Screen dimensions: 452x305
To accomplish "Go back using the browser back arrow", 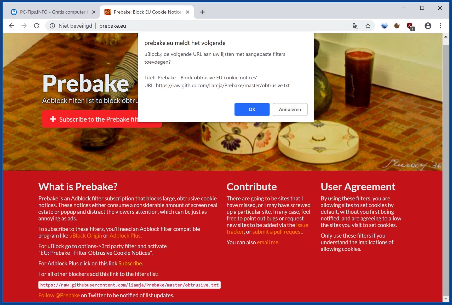I will pyautogui.click(x=12, y=26).
